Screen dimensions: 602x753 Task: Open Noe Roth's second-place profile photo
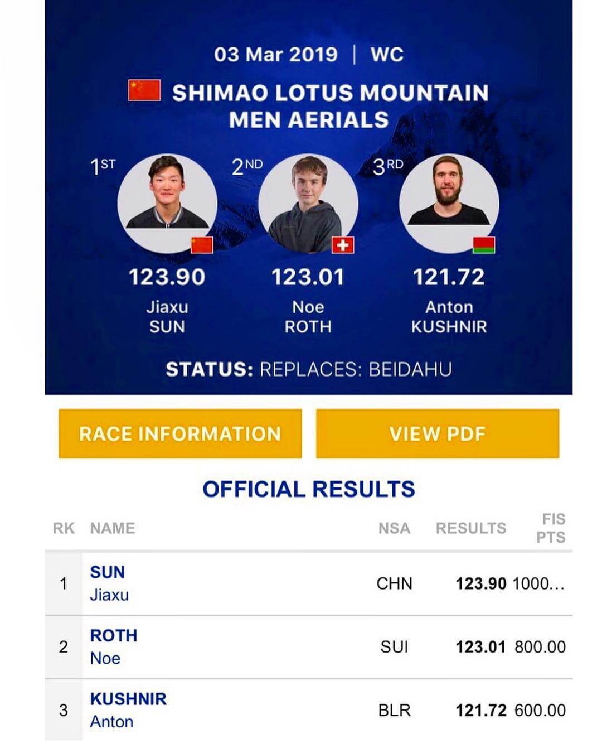tap(308, 203)
